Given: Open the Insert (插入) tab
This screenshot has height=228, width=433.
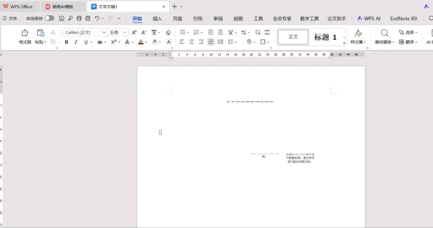Looking at the screenshot, I should pos(157,19).
